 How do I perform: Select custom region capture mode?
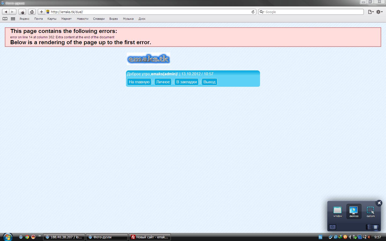370,212
